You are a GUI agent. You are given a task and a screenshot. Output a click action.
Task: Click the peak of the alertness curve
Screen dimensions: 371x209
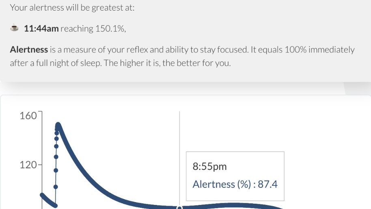pos(58,126)
